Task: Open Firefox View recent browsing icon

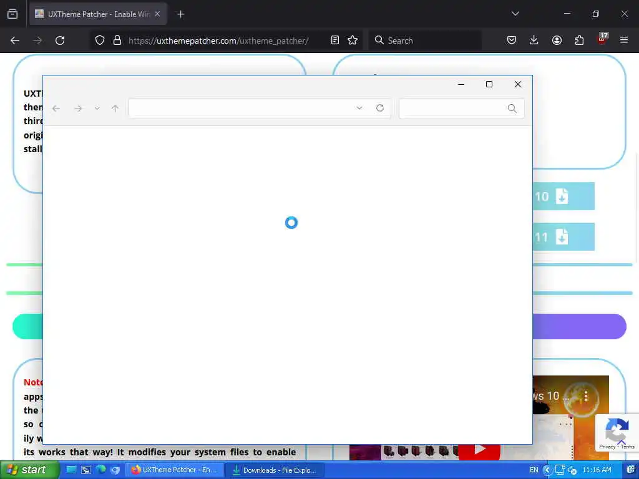Action: click(12, 14)
